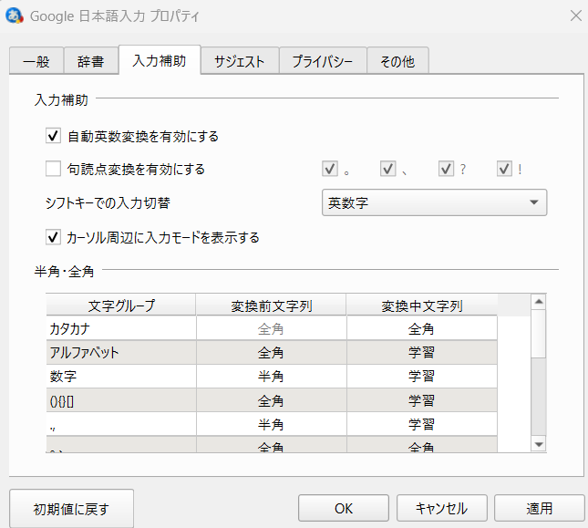The width and height of the screenshot is (588, 528).
Task: Change brackets row 変換前文字列 cell 全角
Action: 271,400
